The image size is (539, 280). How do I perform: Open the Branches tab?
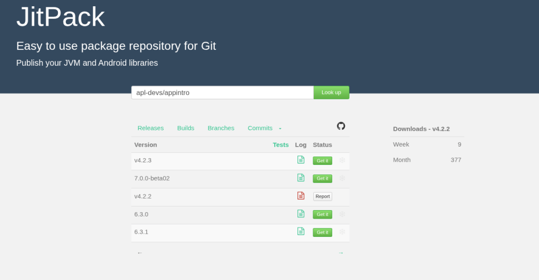click(x=221, y=128)
